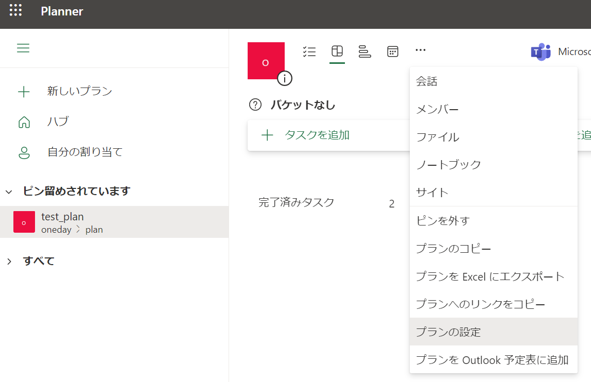Choose プランを Outlook 予定表に追加

click(x=493, y=360)
